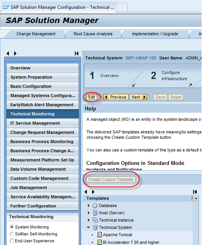This screenshot has height=245, width=202.
Task: Click the SAP logo on browser tab
Action: point(6,7)
